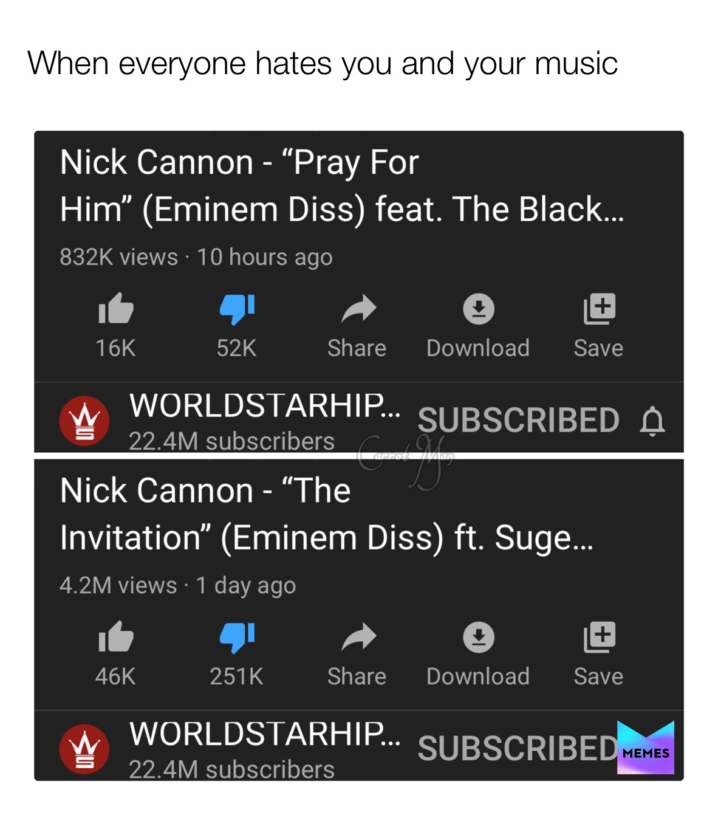Open WORLDSTARHIP channel avatar in second card
The image size is (718, 815).
pyautogui.click(x=84, y=749)
